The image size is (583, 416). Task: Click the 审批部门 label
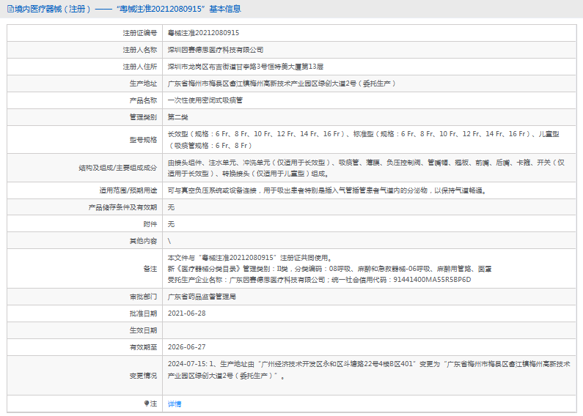pyautogui.click(x=143, y=297)
